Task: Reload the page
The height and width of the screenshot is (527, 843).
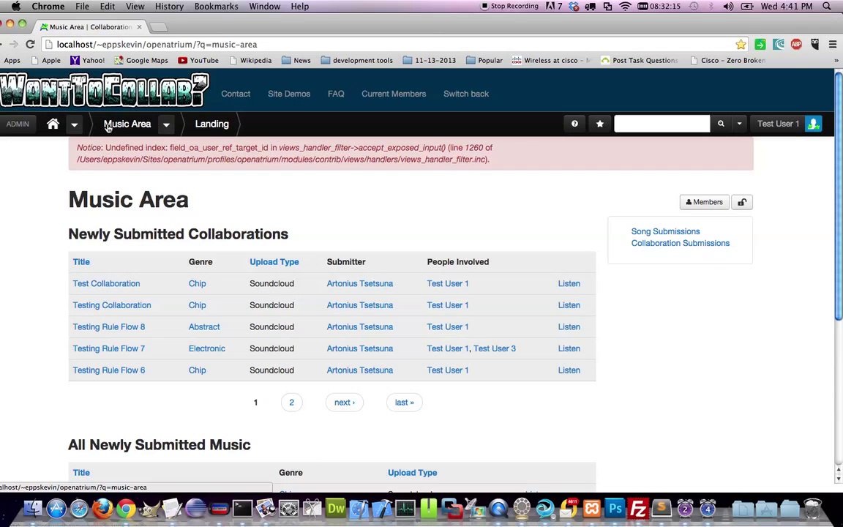Action: (31, 44)
